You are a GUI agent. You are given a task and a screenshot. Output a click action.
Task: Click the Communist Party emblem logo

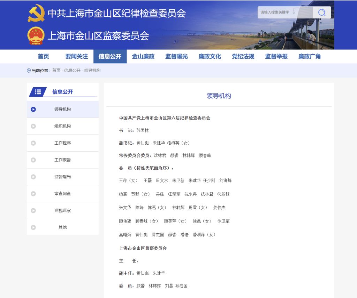coord(36,13)
